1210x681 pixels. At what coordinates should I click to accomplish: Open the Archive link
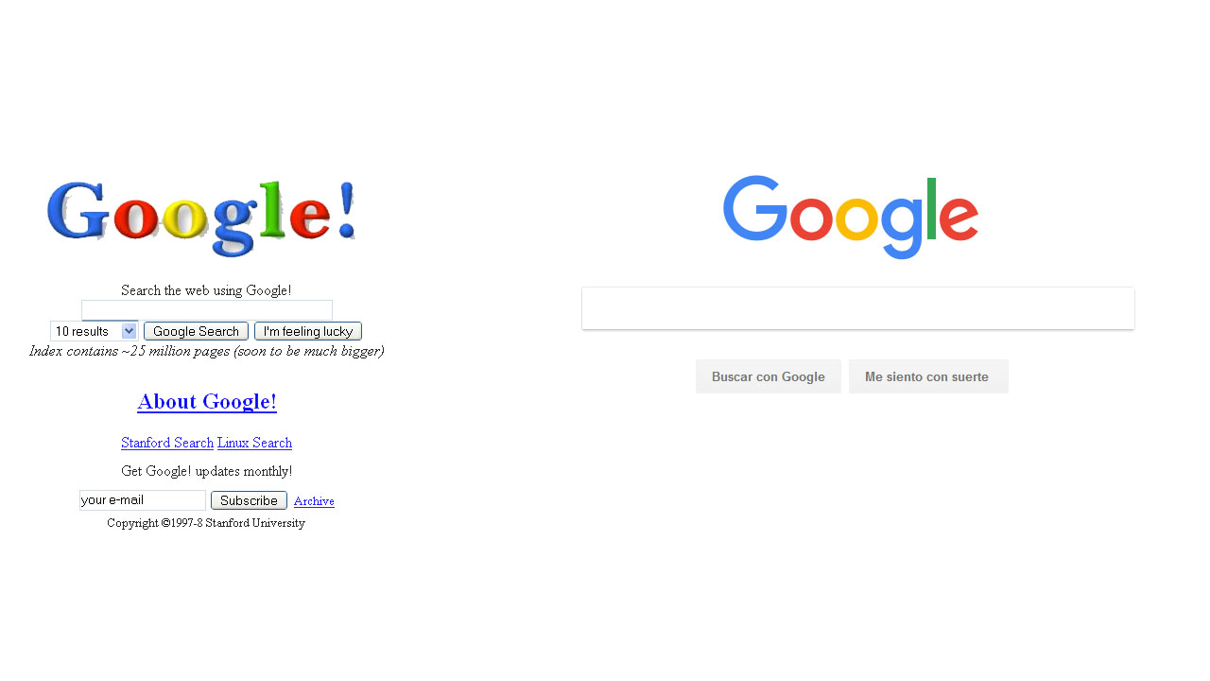(314, 501)
